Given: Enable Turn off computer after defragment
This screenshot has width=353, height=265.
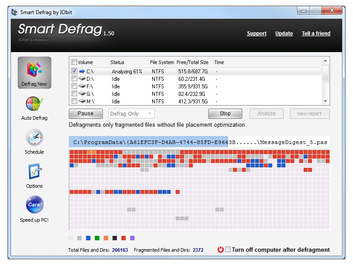Looking at the screenshot, I should click(x=228, y=249).
